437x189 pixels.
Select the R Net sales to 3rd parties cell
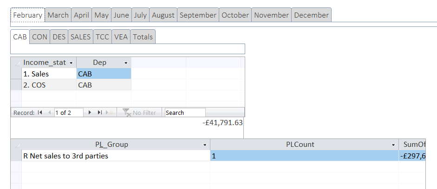(115, 156)
